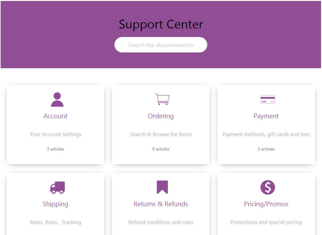322x235 pixels.
Task: Open the Pricing/Promos title link
Action: tap(266, 204)
